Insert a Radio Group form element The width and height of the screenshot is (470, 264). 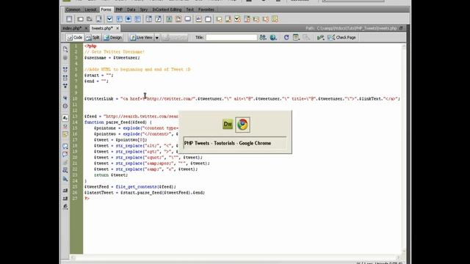[137, 19]
